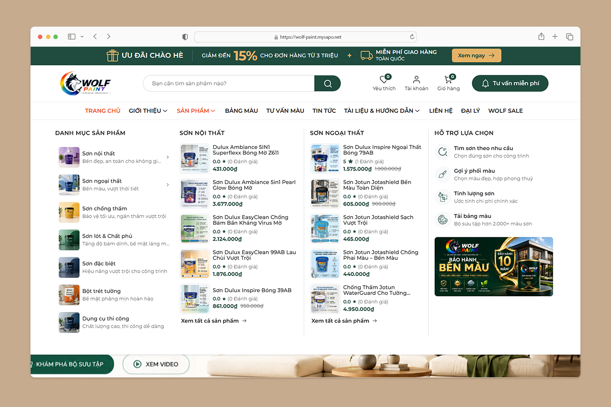Reload the page with browser refresh icon
This screenshot has width=611, height=407.
click(x=412, y=37)
